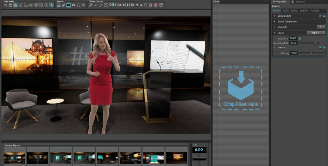Expand the Scene Components section
328x166 pixels.
(x=275, y=22)
